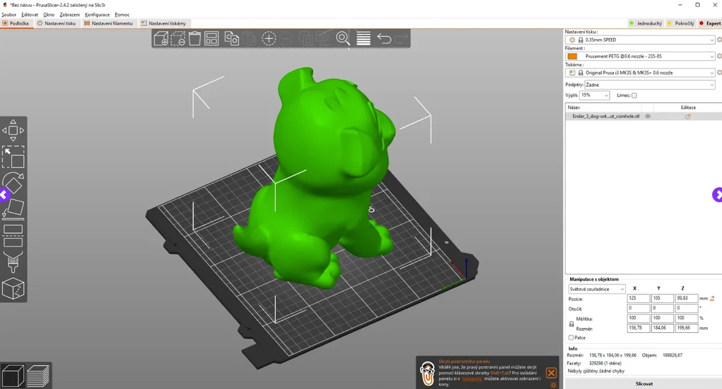Close the hint notification with orange X
Image resolution: width=722 pixels, height=389 pixels.
(551, 373)
